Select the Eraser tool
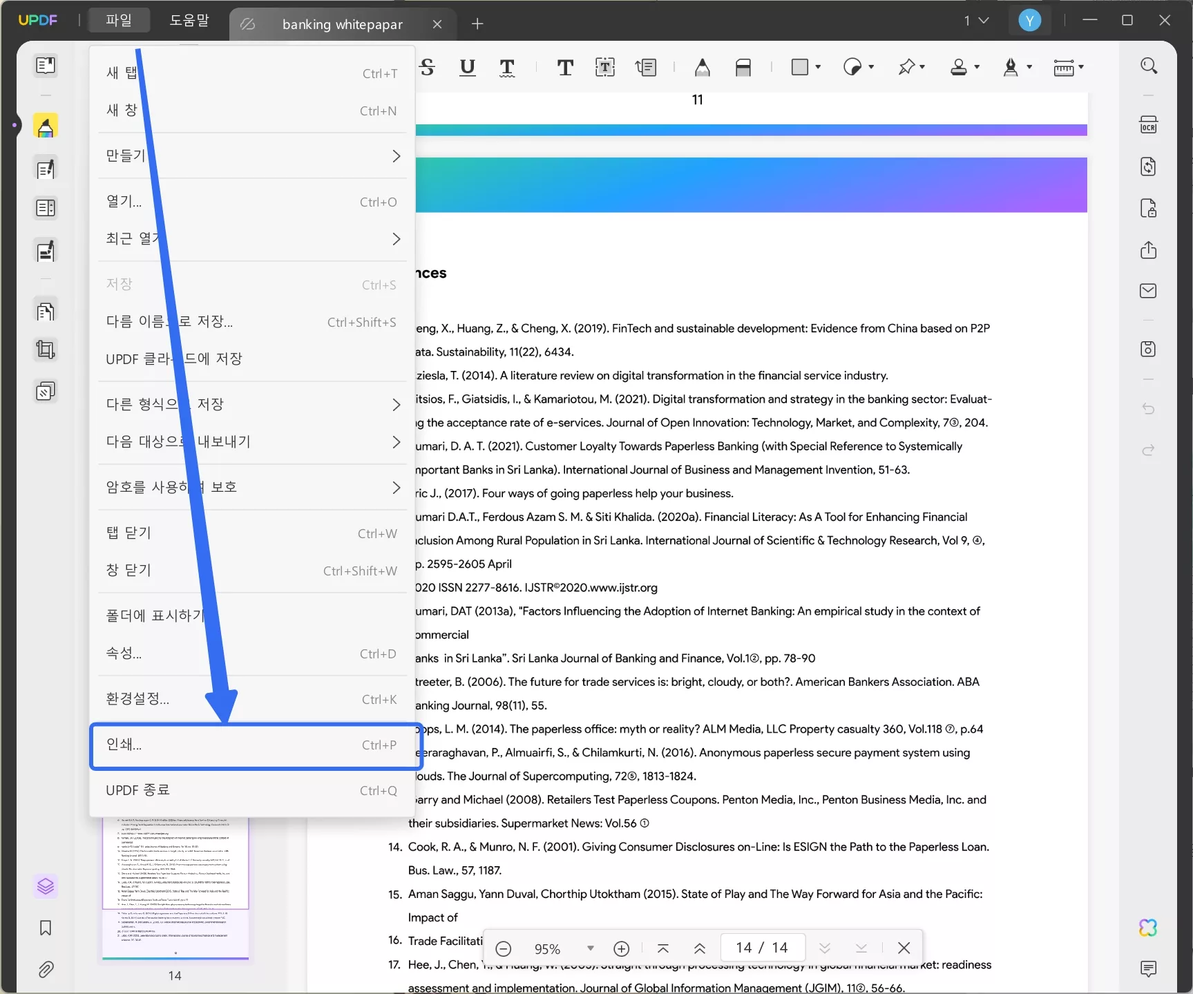This screenshot has width=1193, height=994. tap(743, 67)
